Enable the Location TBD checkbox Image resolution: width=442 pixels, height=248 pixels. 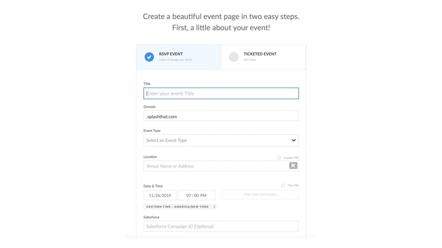(279, 157)
